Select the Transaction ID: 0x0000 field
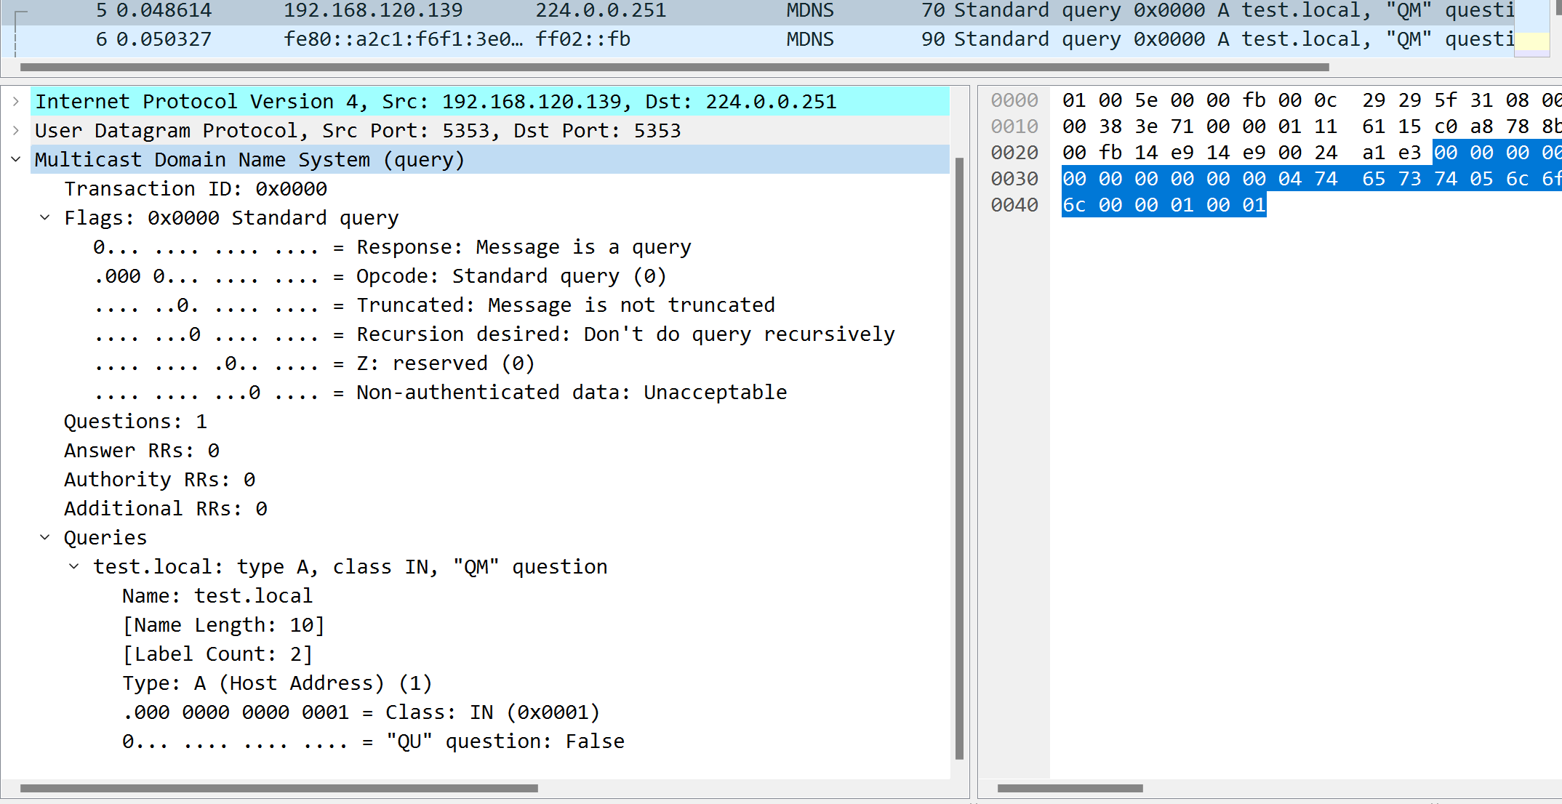Screen dimensions: 1562x804 pos(196,189)
